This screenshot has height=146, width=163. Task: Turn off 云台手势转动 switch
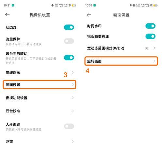[x=69, y=58]
